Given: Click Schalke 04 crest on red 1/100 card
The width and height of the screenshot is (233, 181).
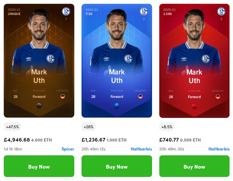Looking at the screenshot, I should tap(221, 12).
